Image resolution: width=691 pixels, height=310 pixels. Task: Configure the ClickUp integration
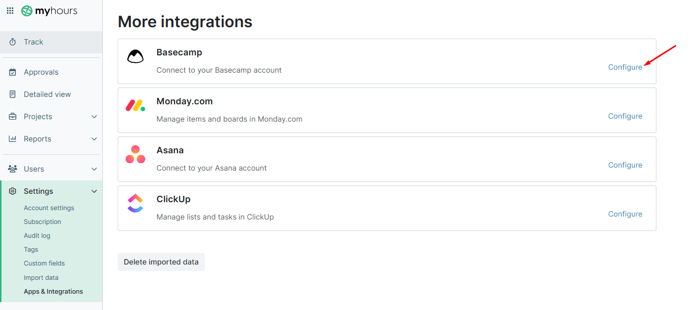(x=625, y=214)
